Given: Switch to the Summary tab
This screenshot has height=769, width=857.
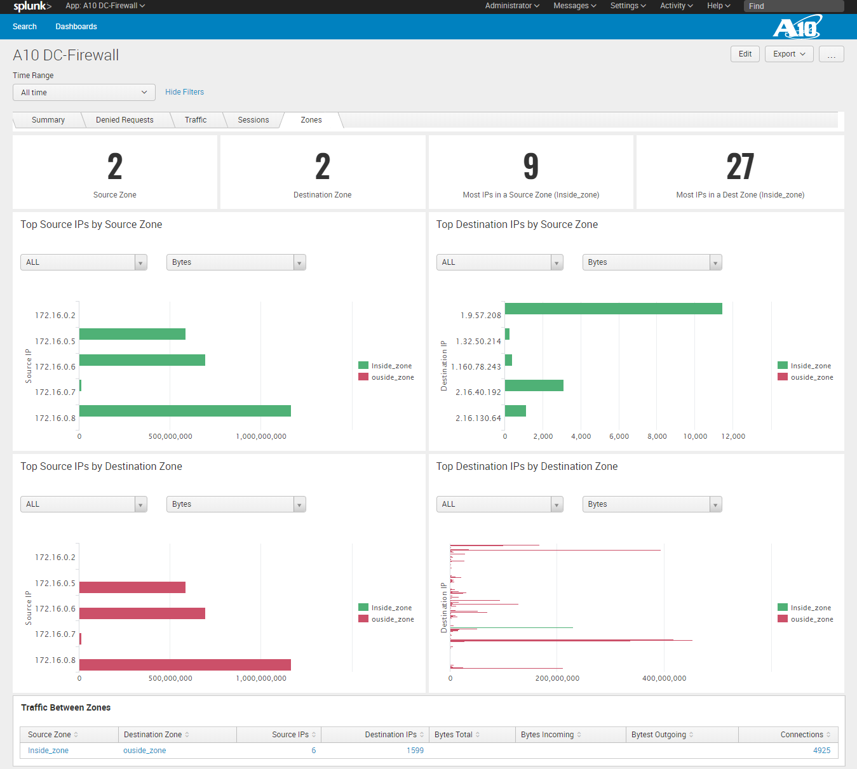Looking at the screenshot, I should 48,120.
